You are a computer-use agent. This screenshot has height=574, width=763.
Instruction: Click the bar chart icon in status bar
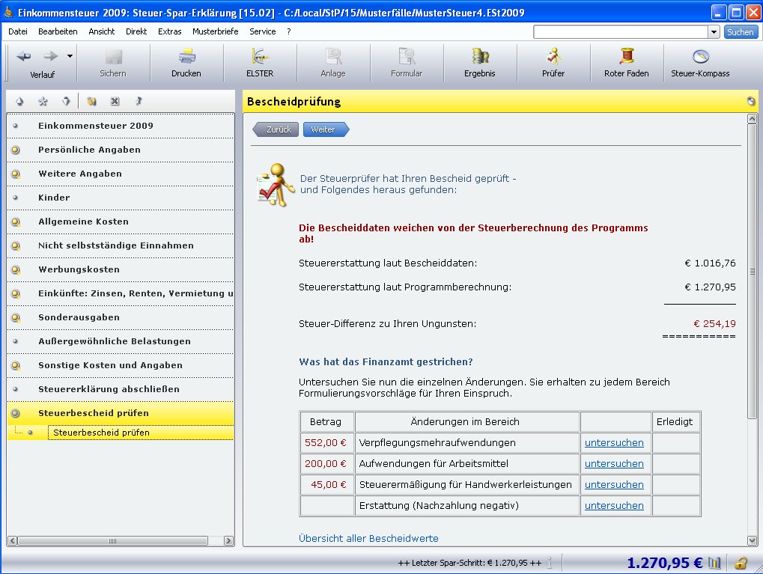point(714,563)
